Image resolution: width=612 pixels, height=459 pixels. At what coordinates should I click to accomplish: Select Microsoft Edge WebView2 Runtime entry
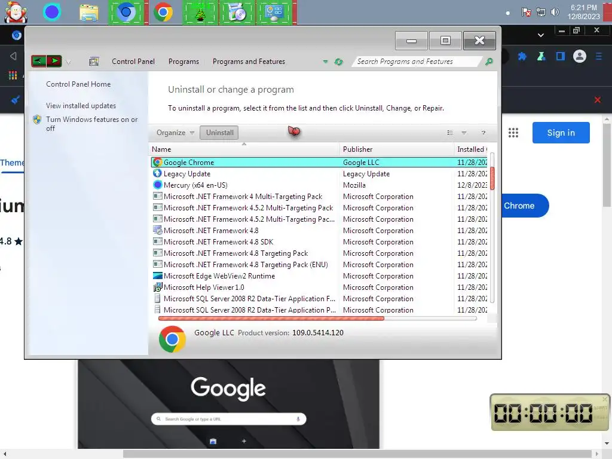(319, 276)
